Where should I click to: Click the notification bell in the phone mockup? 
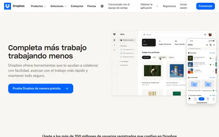[x=207, y=45]
